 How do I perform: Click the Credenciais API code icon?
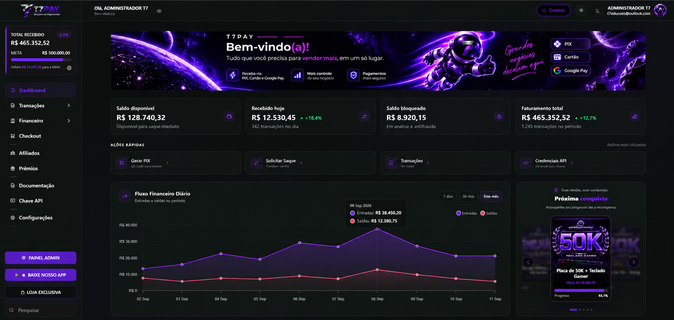[x=526, y=163]
